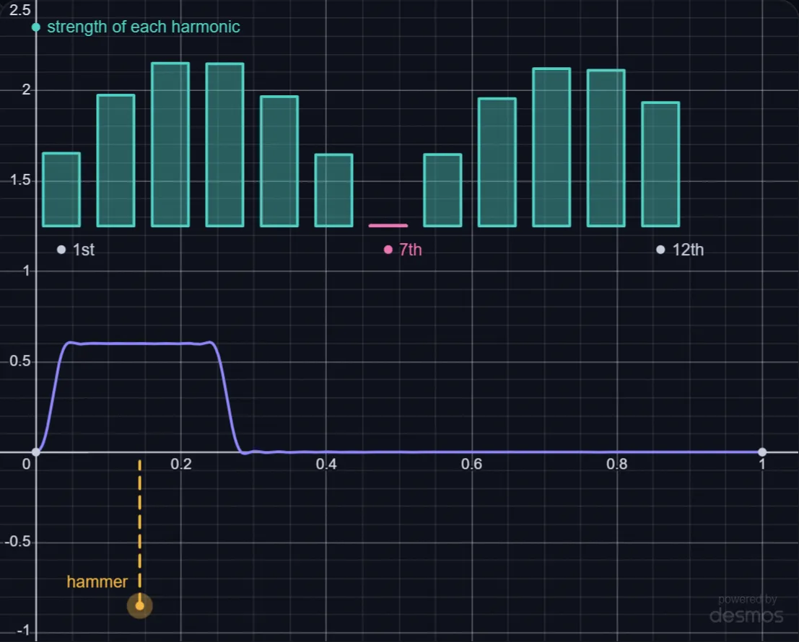
Task: Click the orange hammer position handle
Action: click(x=139, y=606)
